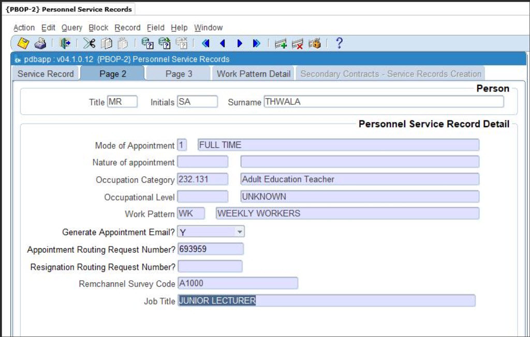
Task: Open the Block menu
Action: pyautogui.click(x=98, y=28)
